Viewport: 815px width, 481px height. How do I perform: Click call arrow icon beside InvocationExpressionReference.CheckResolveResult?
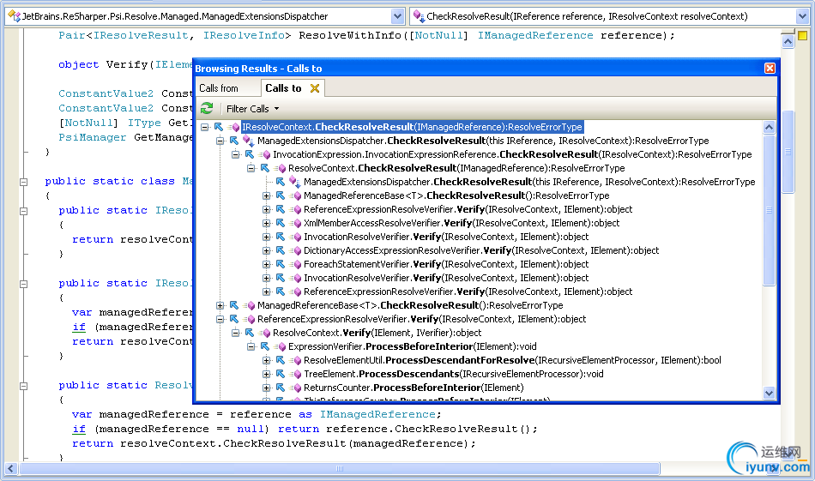[250, 154]
